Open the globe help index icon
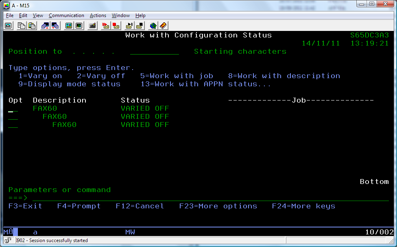This screenshot has width=397, height=247. [x=153, y=26]
